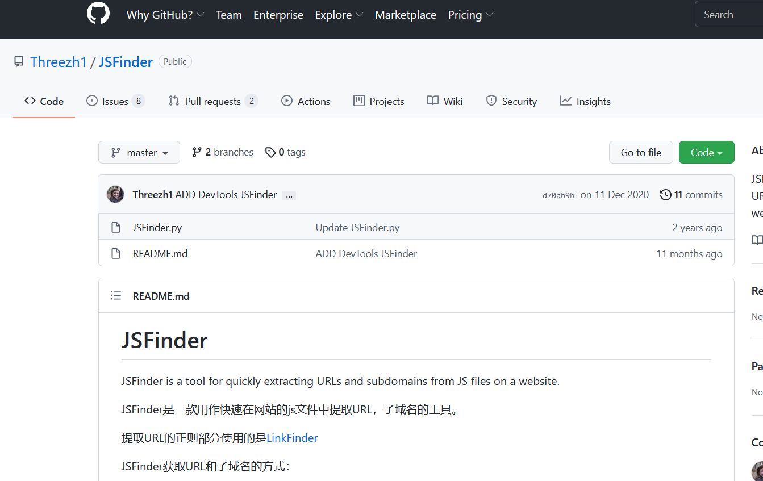Focus the Search field in header

tap(729, 15)
